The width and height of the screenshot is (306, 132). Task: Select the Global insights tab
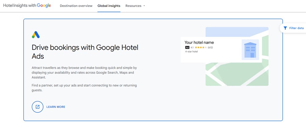109,6
